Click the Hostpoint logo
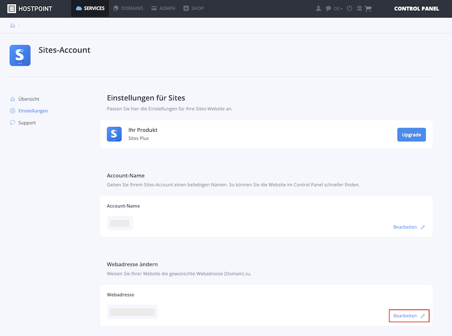452x336 pixels. point(30,8)
